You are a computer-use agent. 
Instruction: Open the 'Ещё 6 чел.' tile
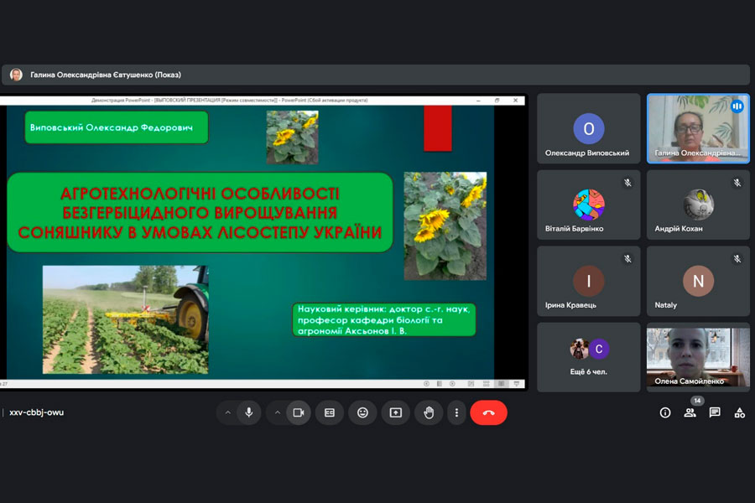pos(588,357)
